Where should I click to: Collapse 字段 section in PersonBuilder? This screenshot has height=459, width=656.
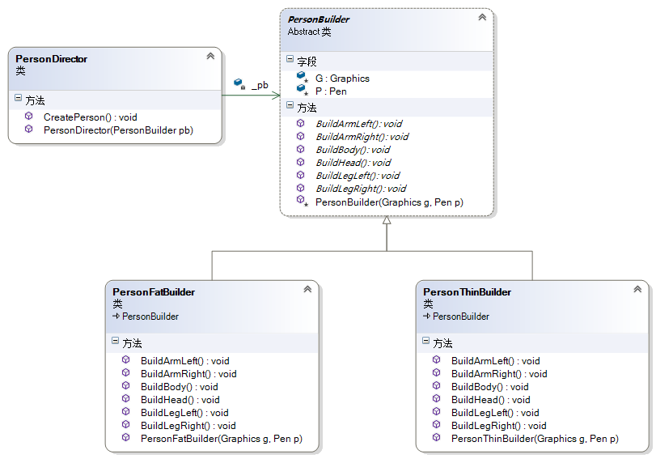click(x=290, y=59)
